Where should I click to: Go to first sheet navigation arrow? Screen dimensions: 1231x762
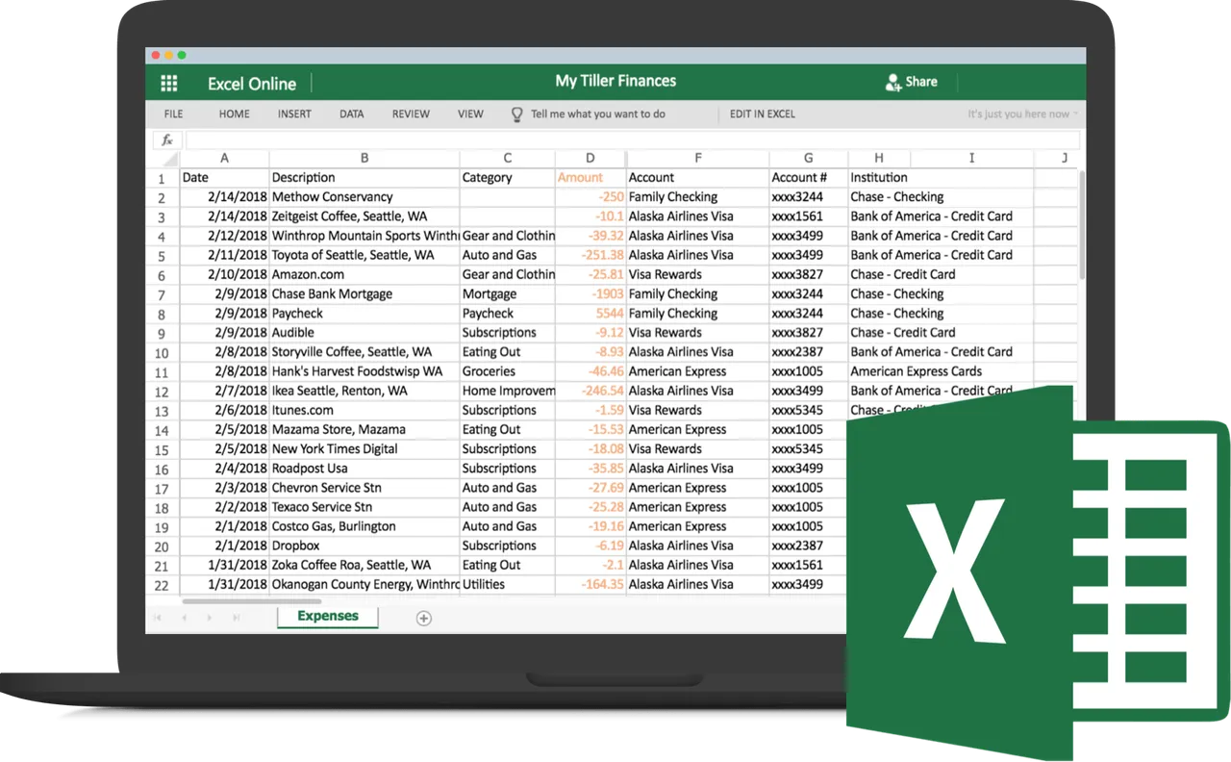159,618
